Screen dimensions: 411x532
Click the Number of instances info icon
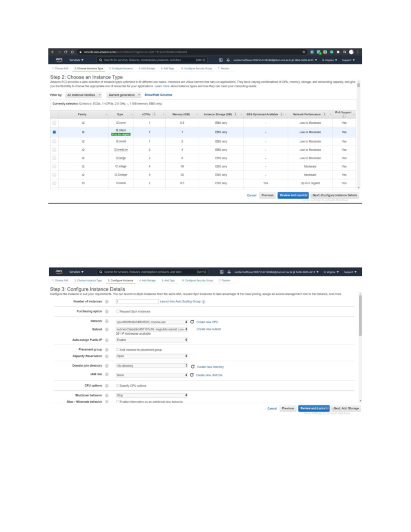107,301
